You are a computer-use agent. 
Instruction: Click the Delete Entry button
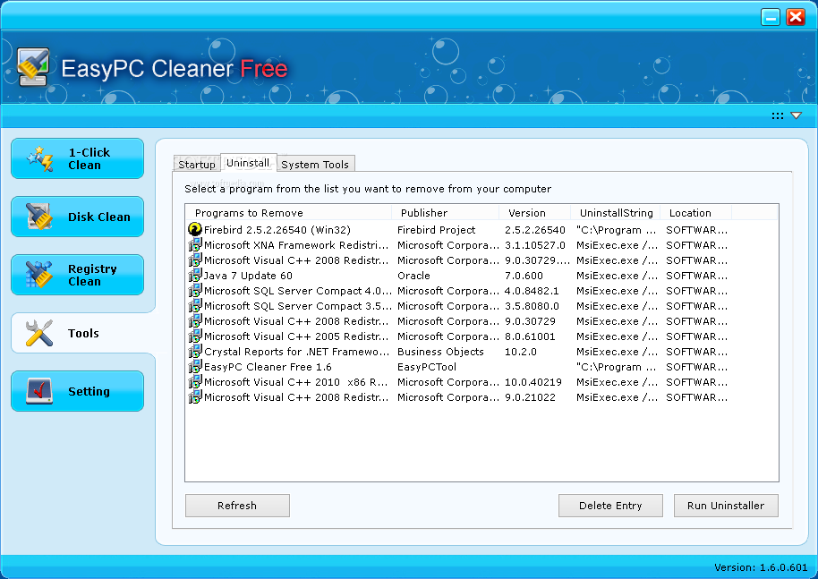(x=610, y=506)
